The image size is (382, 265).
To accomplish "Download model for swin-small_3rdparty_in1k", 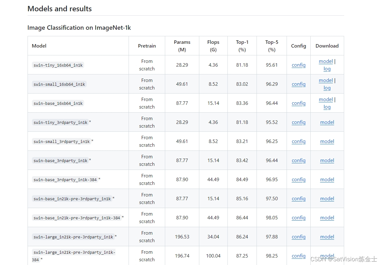I will [327, 141].
